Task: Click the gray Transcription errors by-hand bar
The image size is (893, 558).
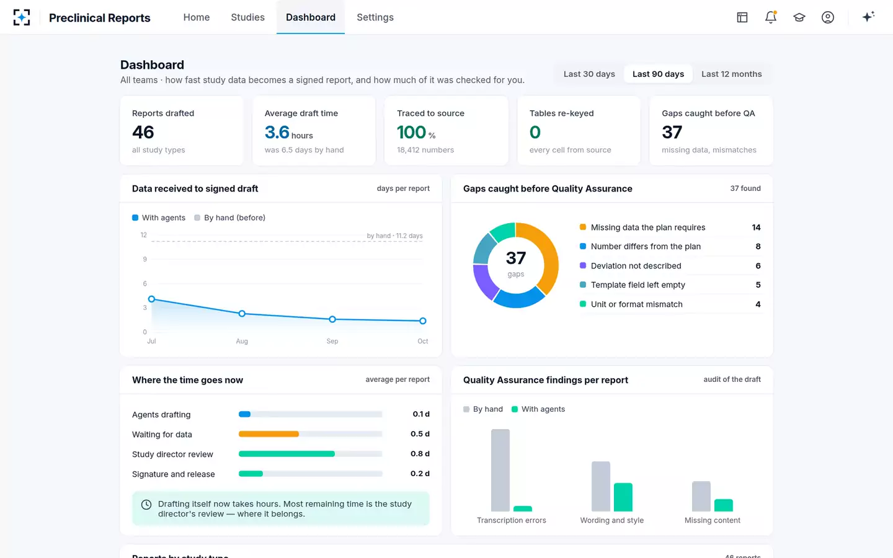Action: point(500,470)
